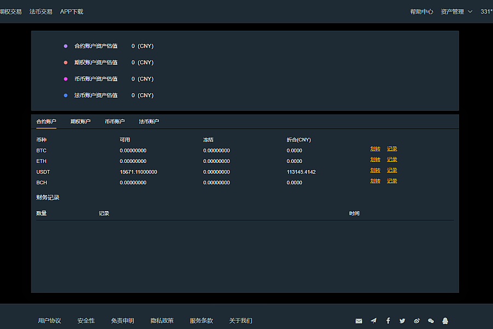This screenshot has height=329, width=493.
Task: Click the 折合(CNY) column header
Action: [299, 140]
